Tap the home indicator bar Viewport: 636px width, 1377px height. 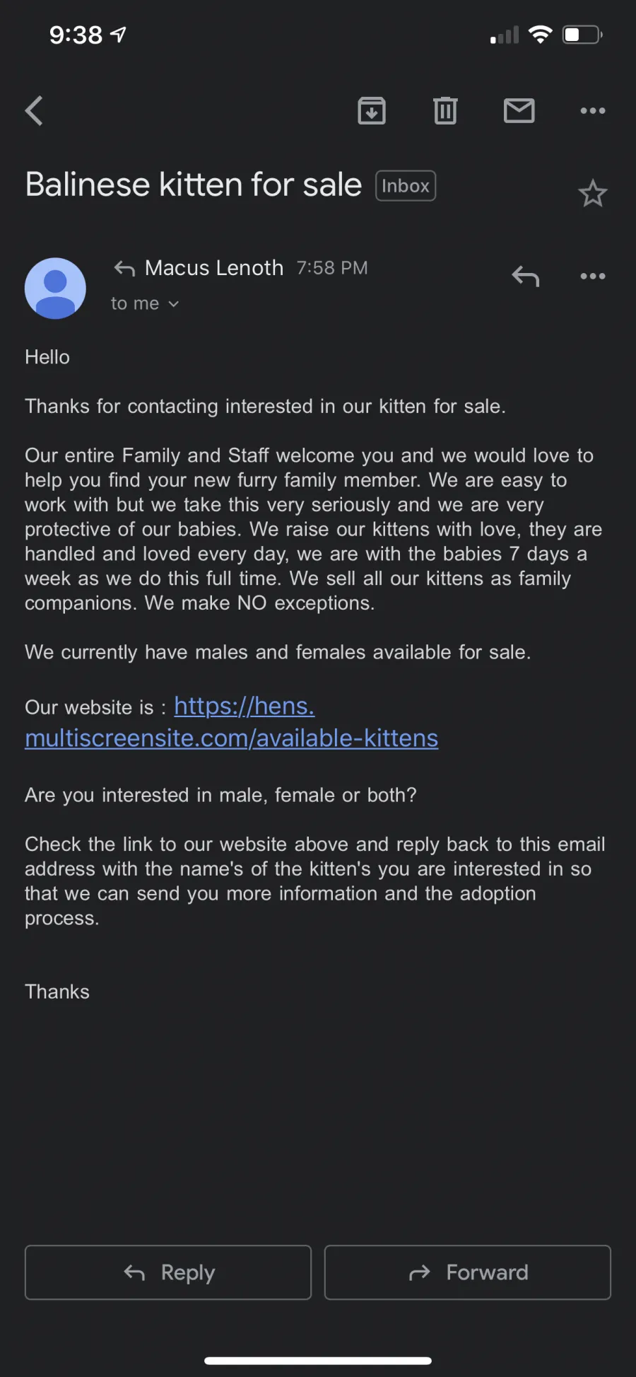tap(318, 1360)
